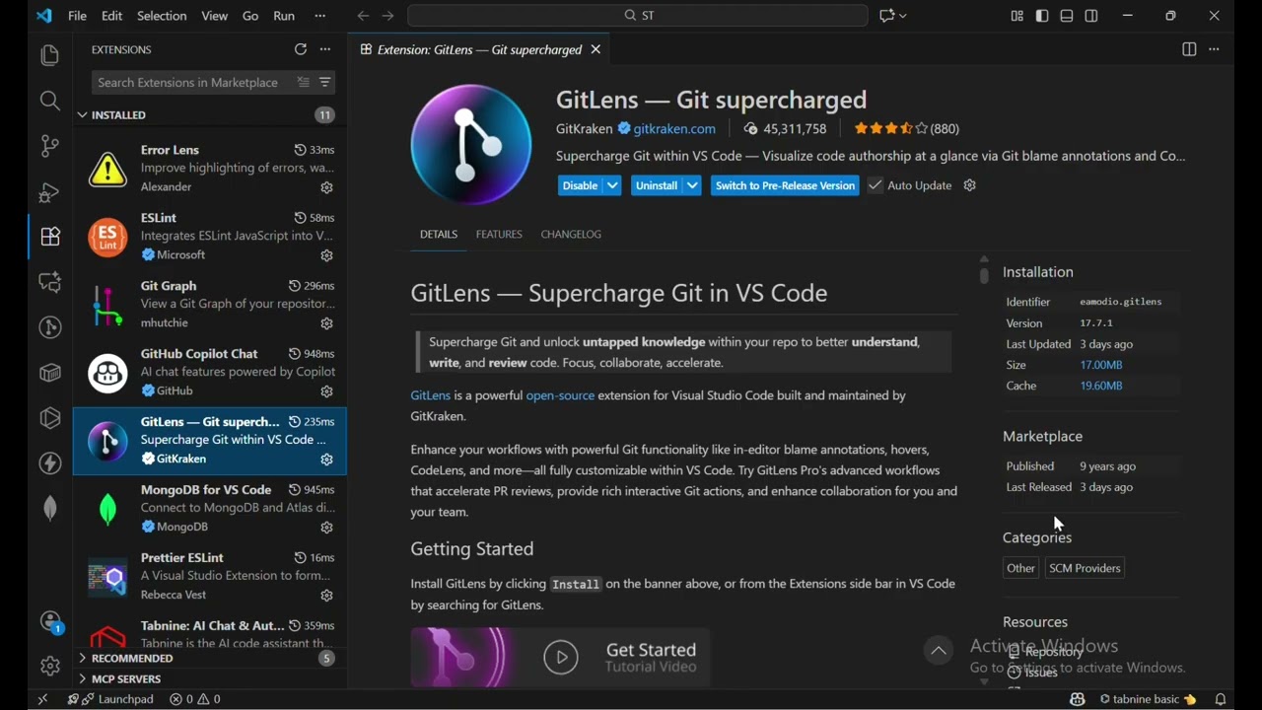Open Launchpad in status bar
The image size is (1262, 710).
110,700
